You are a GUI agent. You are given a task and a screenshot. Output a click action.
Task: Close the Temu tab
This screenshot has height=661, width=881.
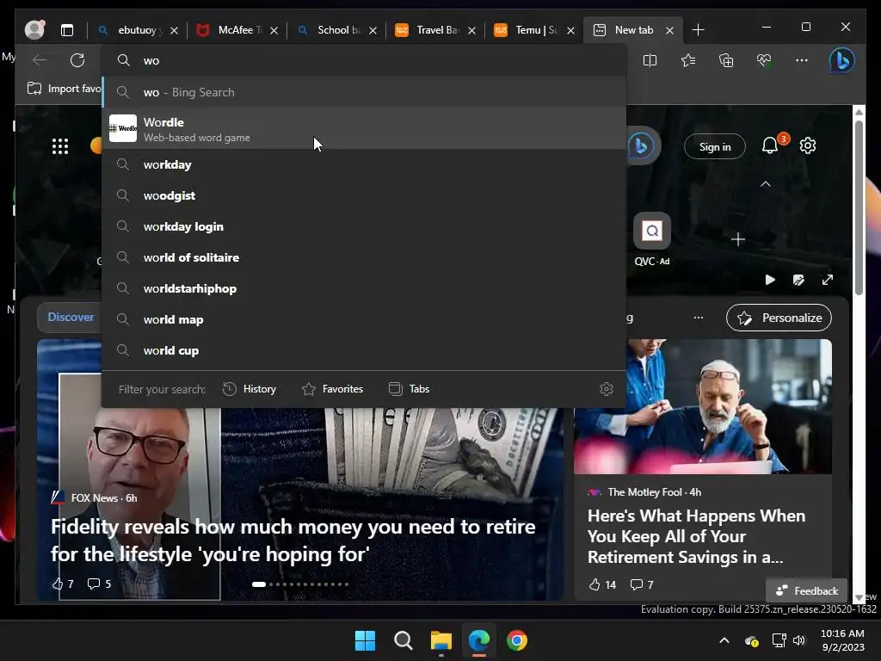pyautogui.click(x=571, y=30)
